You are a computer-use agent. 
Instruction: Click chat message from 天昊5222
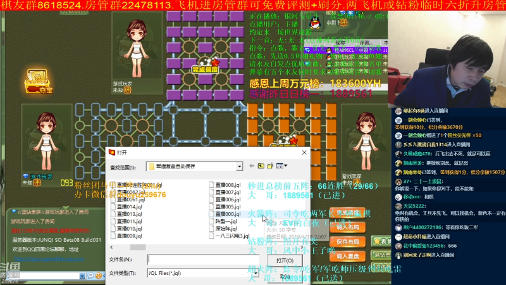448,212
